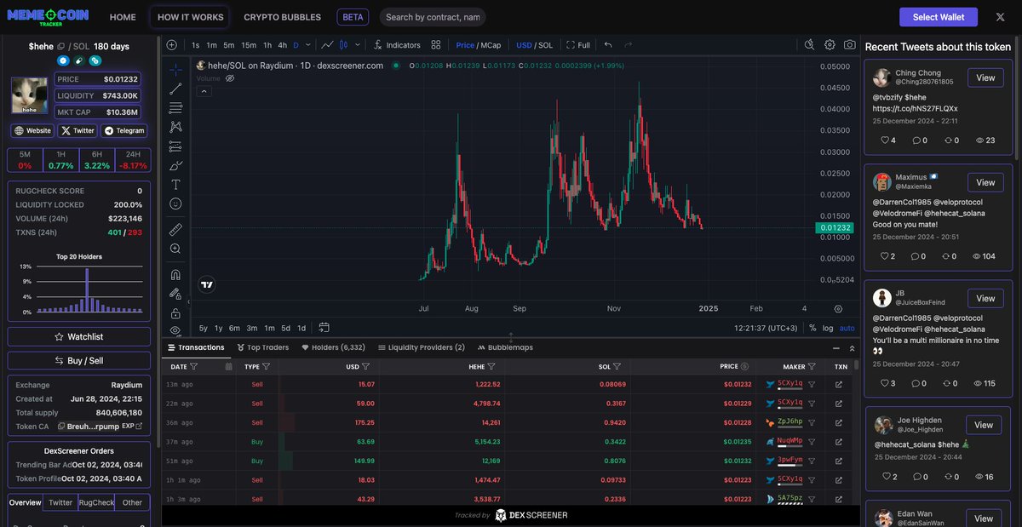Toggle lock all drawings
Viewport: 1022px width, 527px height.
click(x=175, y=312)
